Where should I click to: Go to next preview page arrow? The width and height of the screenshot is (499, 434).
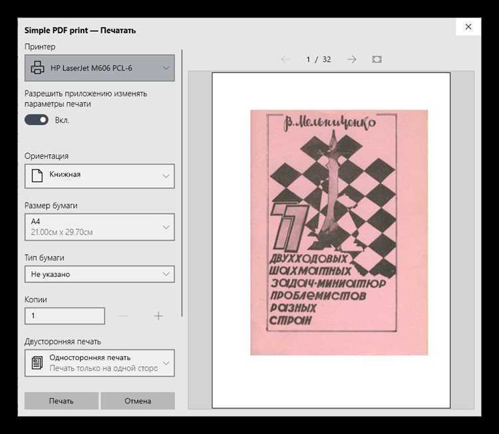pos(351,59)
